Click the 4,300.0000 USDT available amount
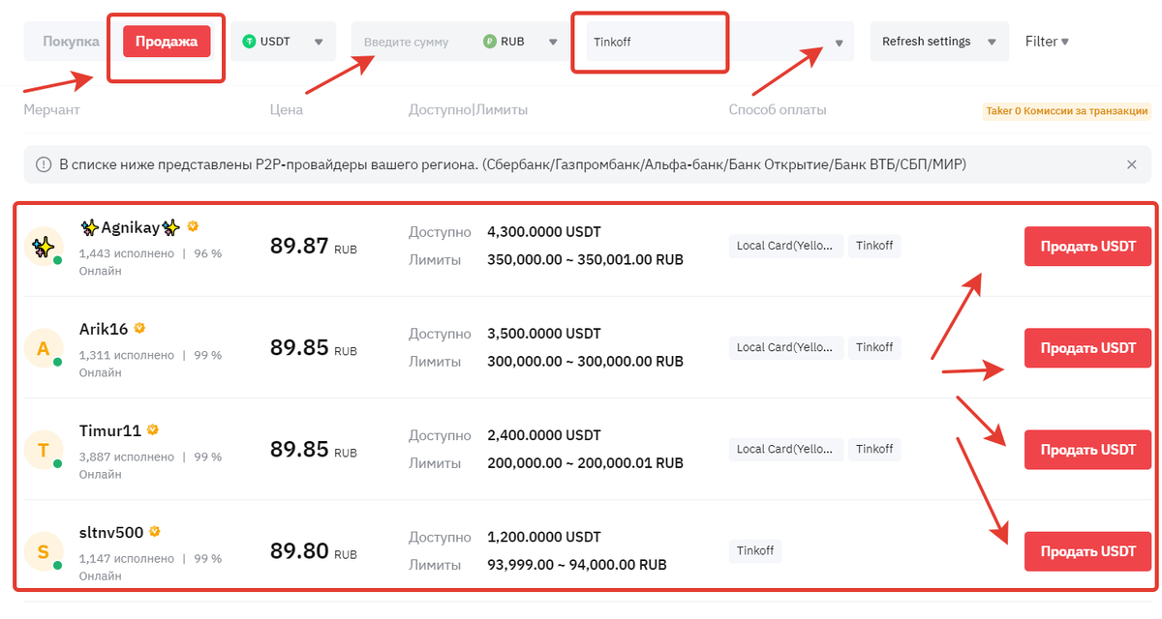The image size is (1162, 619). tap(544, 232)
